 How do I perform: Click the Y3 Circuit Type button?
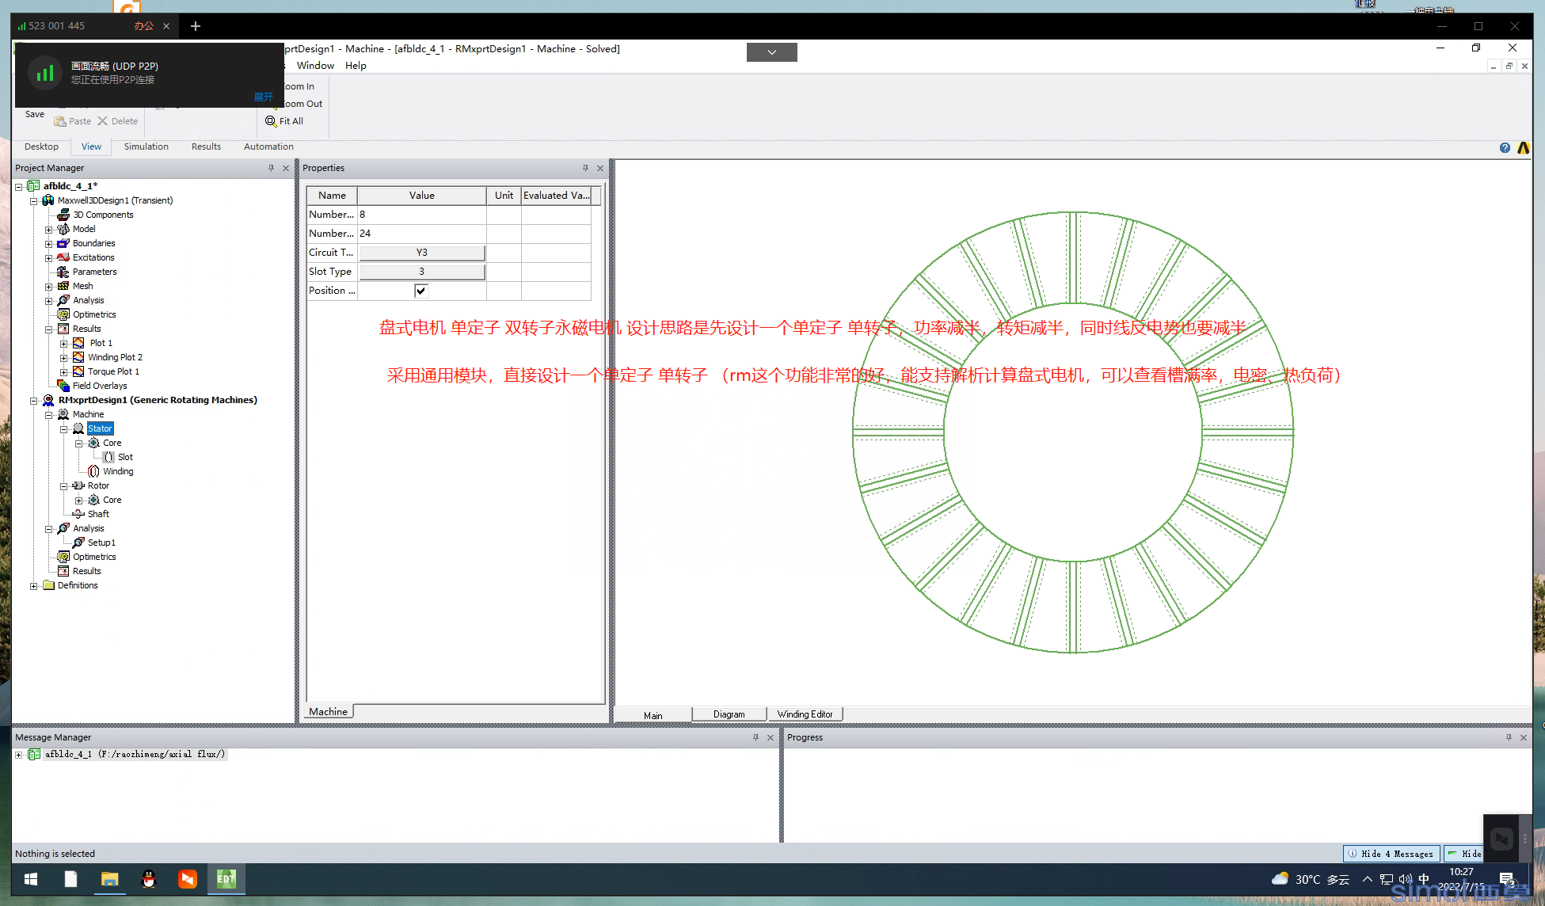click(421, 253)
